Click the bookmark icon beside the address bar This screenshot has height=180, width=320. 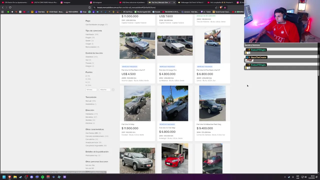[x=90, y=7]
